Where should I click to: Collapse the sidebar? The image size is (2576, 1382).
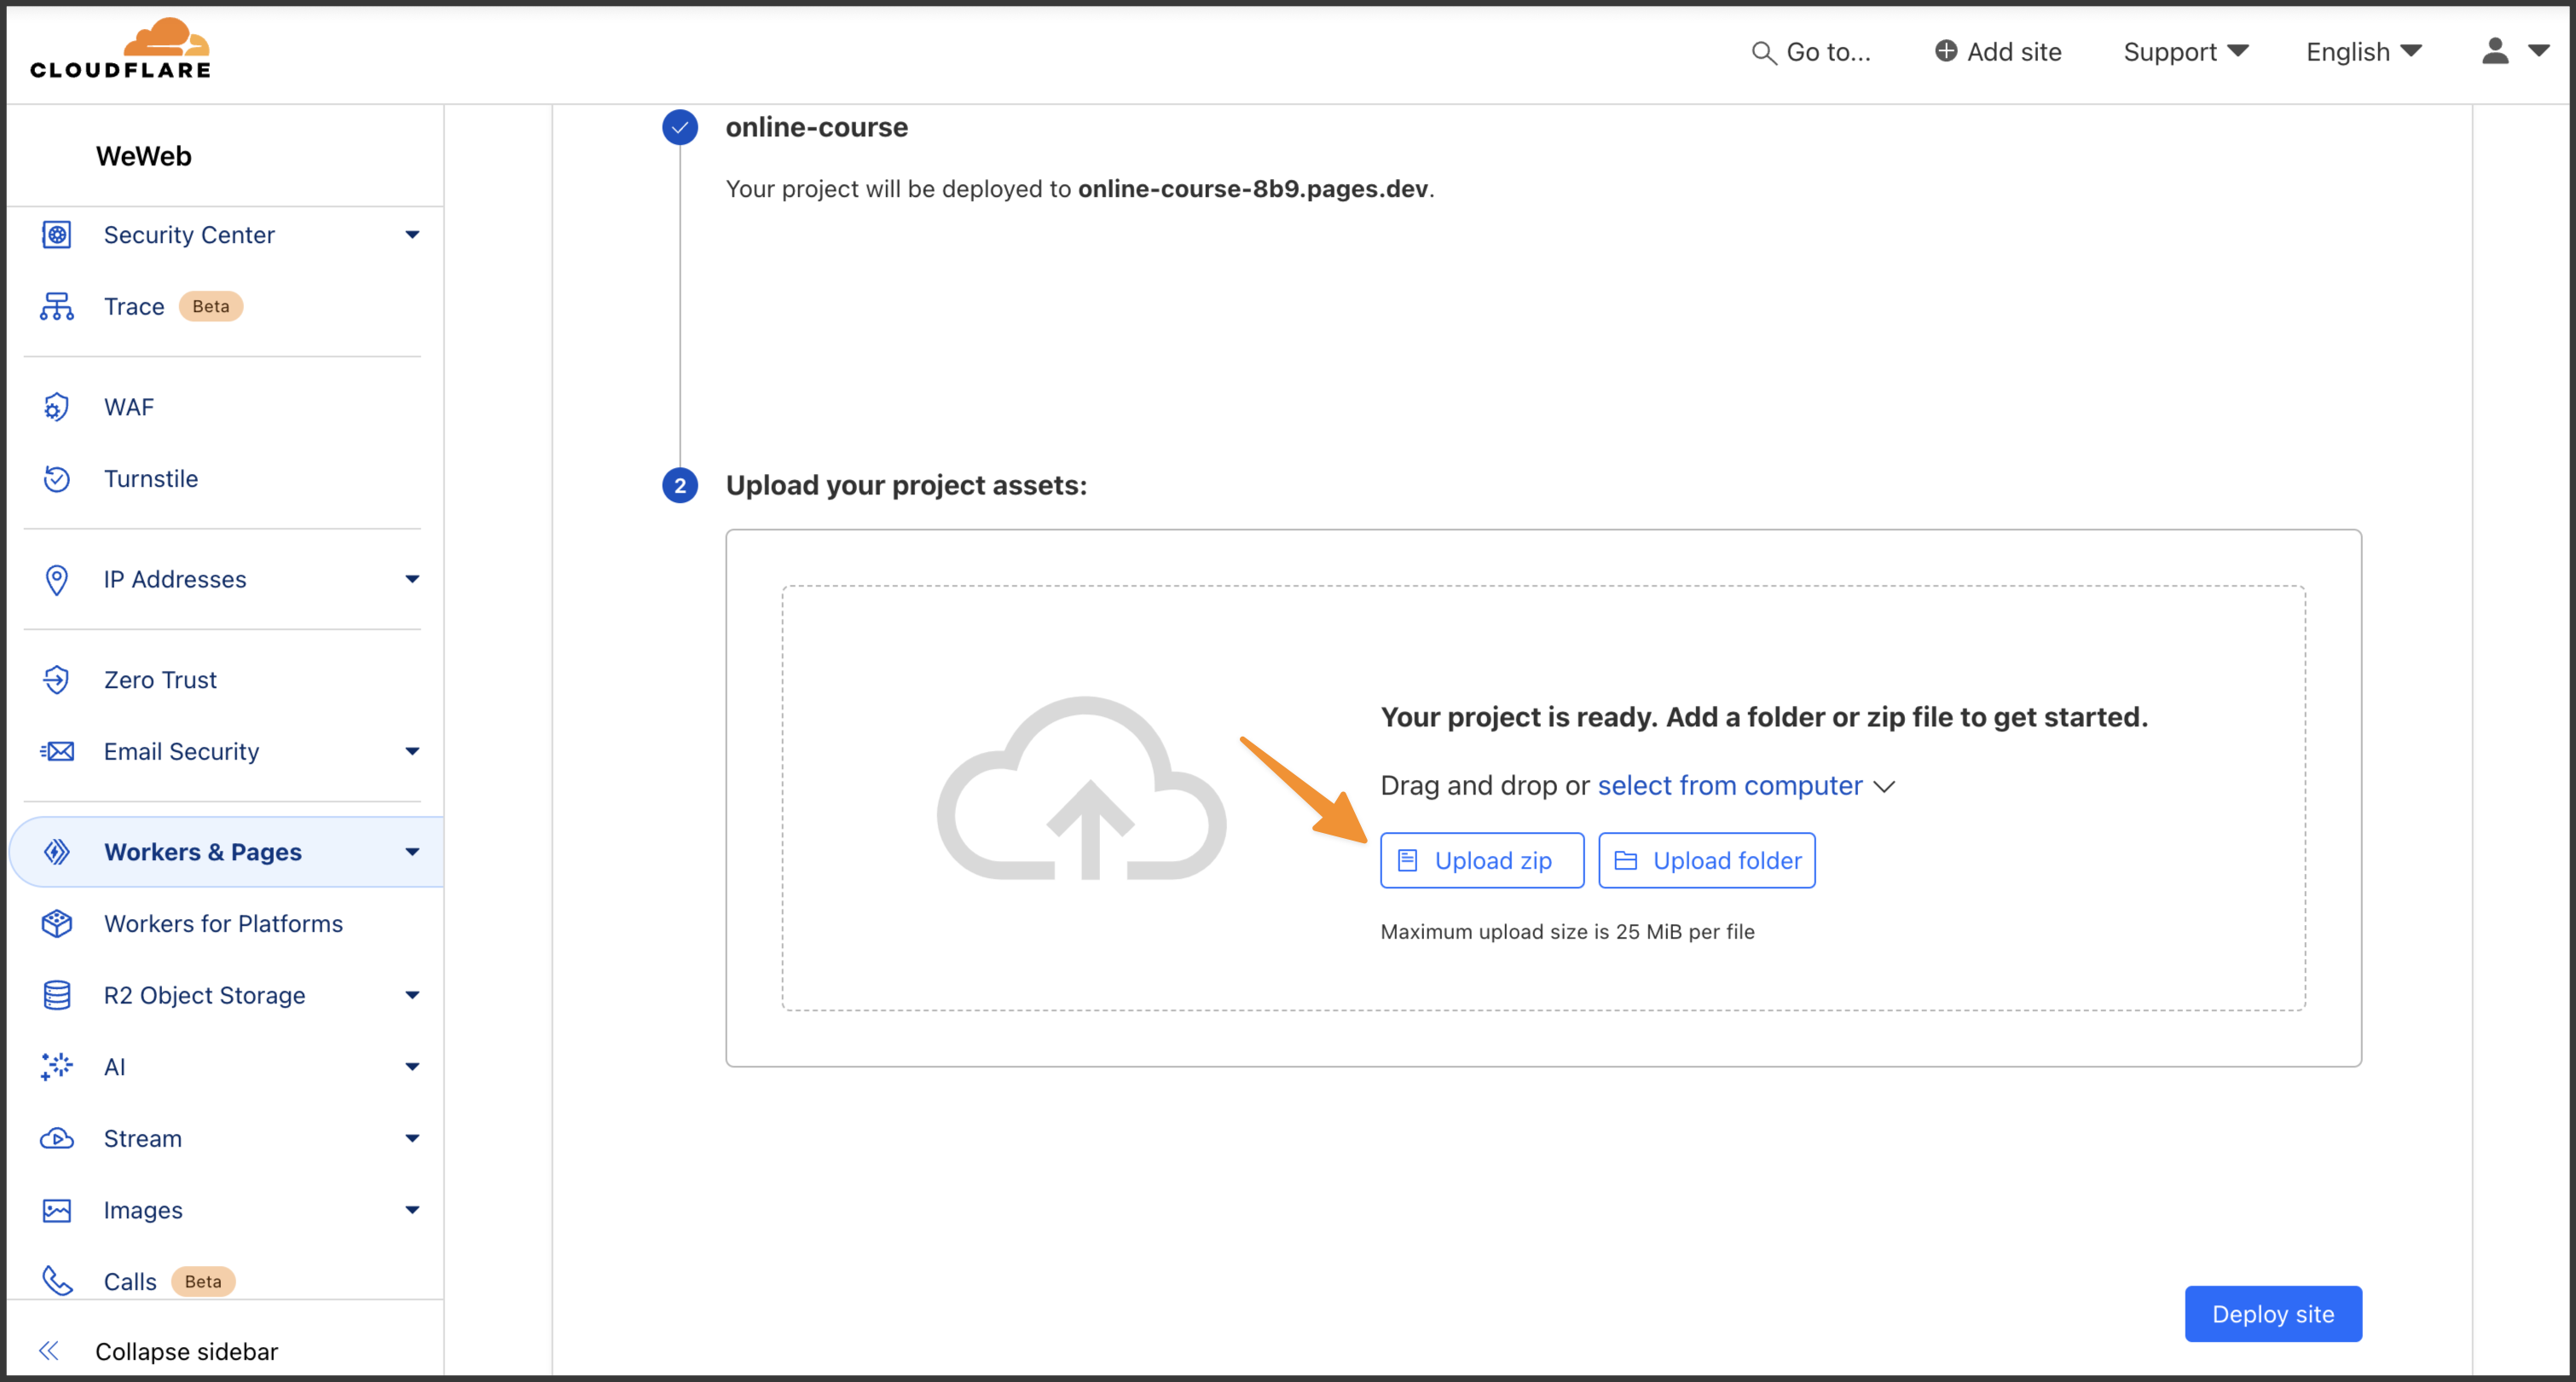pos(185,1351)
